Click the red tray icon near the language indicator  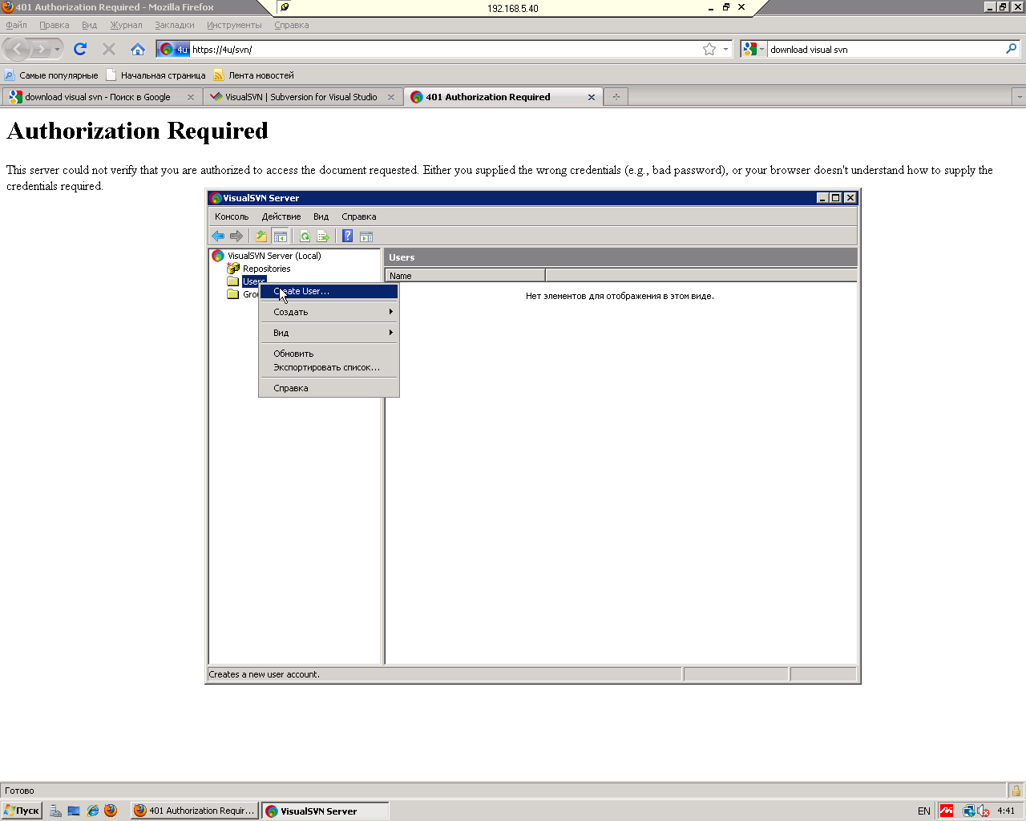coord(947,811)
